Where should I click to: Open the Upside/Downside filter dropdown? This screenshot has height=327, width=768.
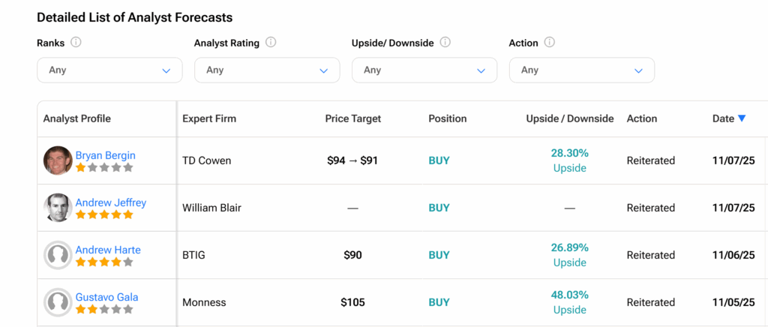pyautogui.click(x=424, y=70)
